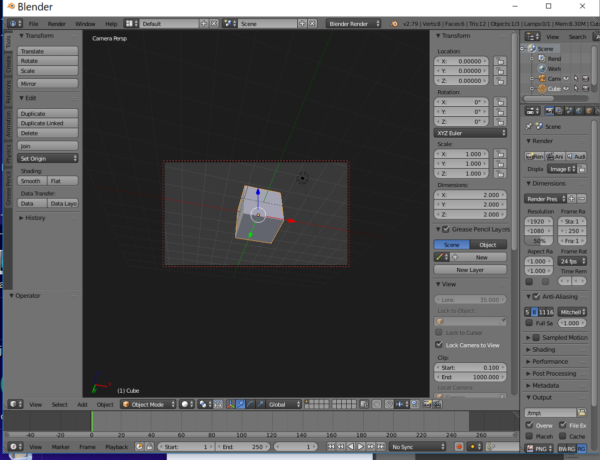Open the World properties tab

click(x=579, y=111)
